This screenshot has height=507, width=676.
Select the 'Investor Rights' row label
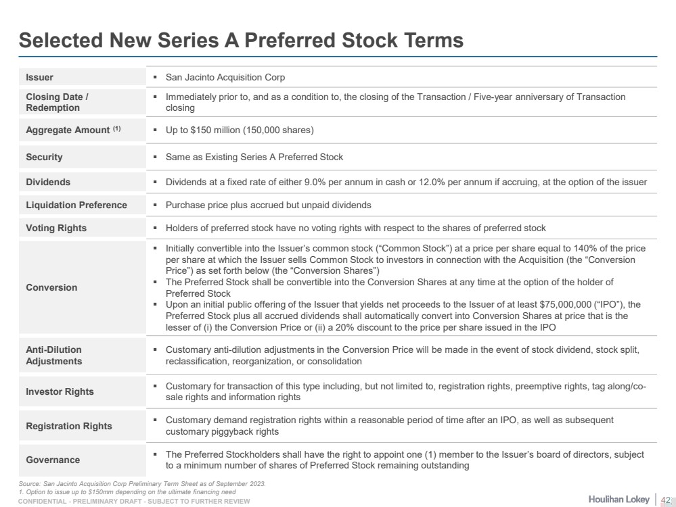coord(60,391)
